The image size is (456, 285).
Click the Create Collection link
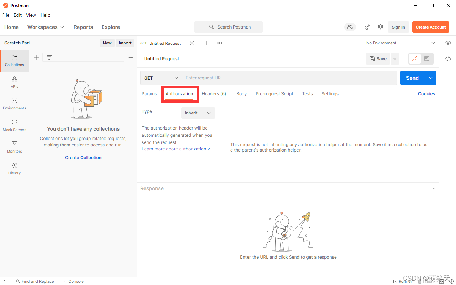pos(83,158)
